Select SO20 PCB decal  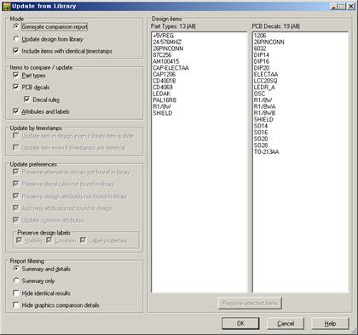click(x=261, y=139)
